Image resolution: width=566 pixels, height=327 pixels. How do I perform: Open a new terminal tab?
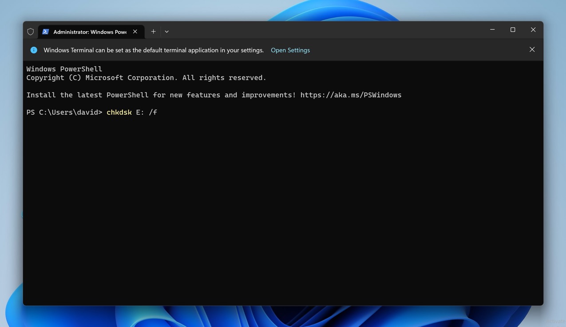tap(153, 32)
